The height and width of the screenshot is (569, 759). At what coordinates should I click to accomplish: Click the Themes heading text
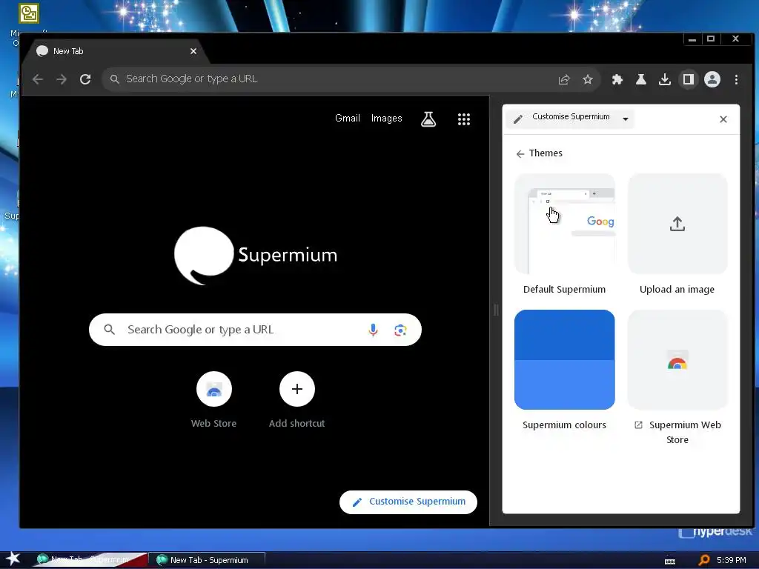tap(546, 153)
